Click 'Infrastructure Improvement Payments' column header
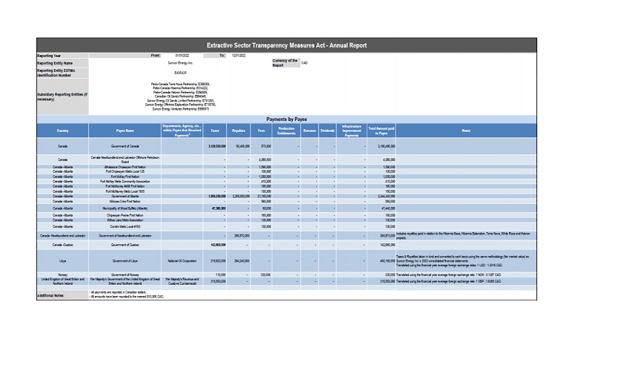 pyautogui.click(x=352, y=131)
